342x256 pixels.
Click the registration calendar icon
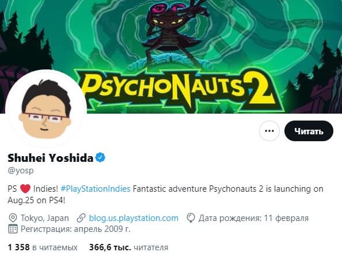point(13,229)
